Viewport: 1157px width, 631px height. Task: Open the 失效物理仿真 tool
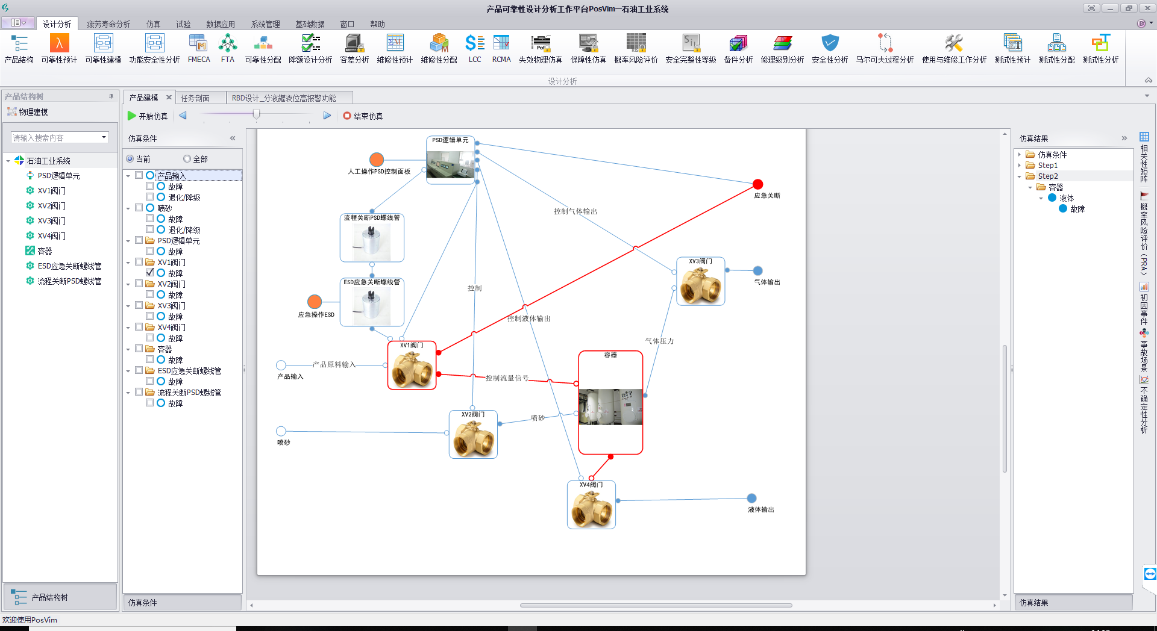(x=541, y=49)
